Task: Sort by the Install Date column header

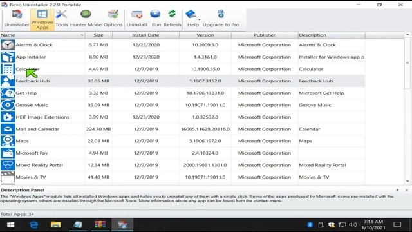Action: pyautogui.click(x=145, y=35)
